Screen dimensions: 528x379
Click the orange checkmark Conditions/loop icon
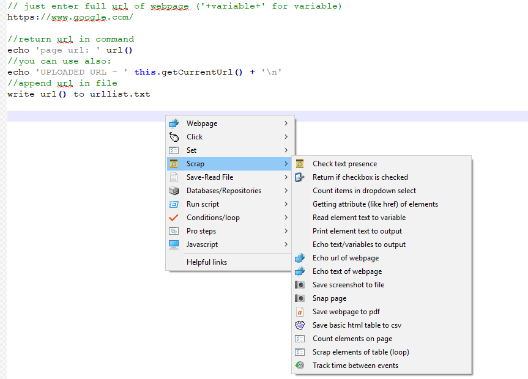point(174,218)
